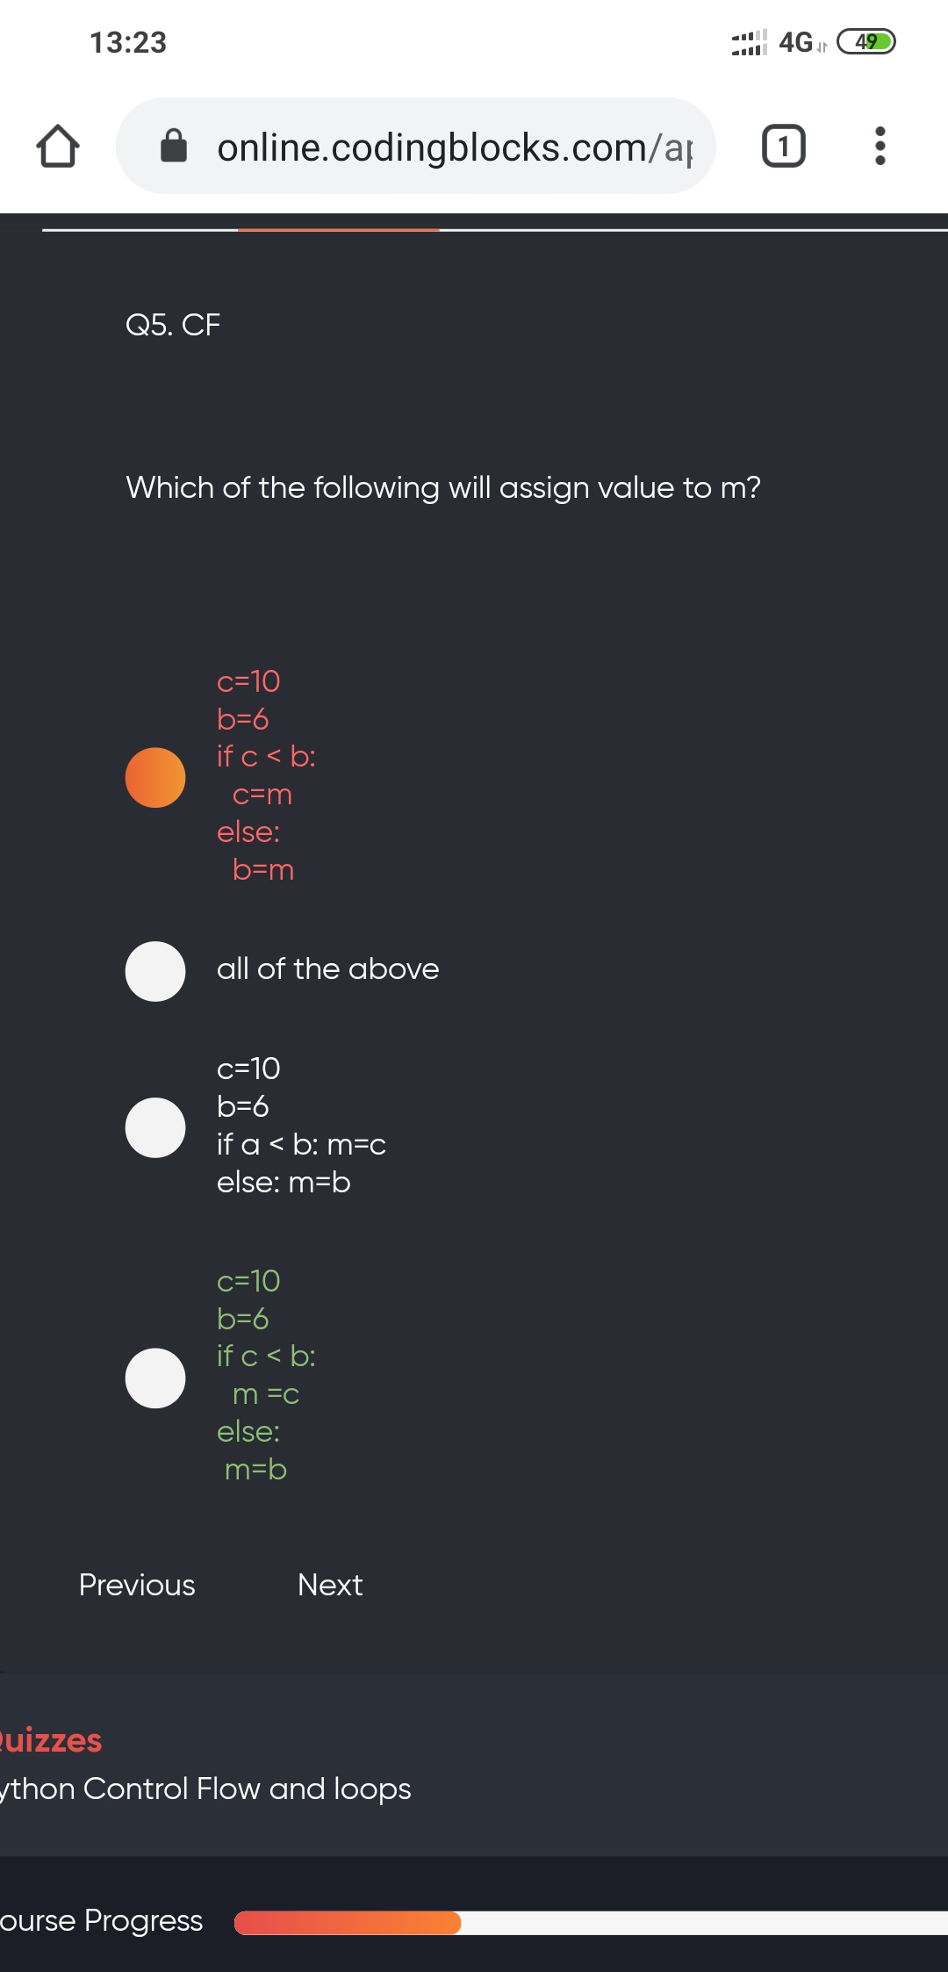Select the orange-highlighted first answer radio
The image size is (948, 1972).
tap(155, 777)
